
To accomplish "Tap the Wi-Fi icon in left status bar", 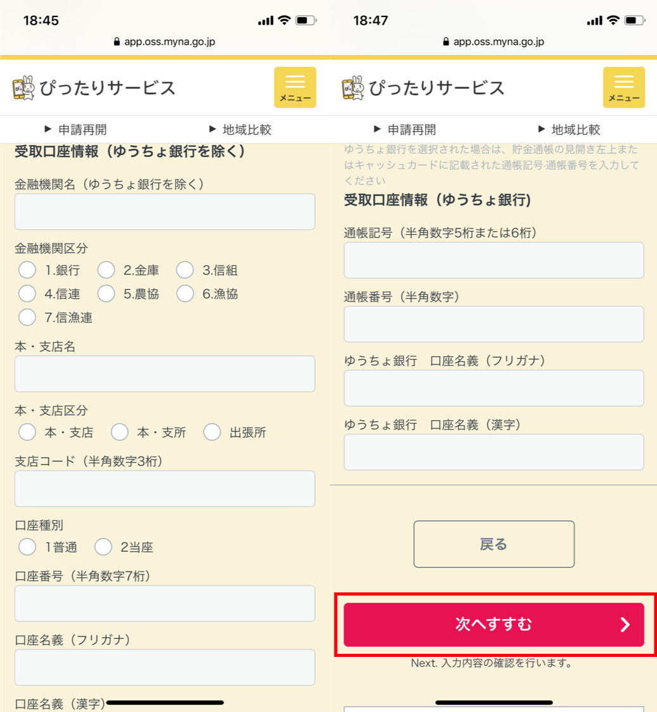I will pyautogui.click(x=284, y=20).
